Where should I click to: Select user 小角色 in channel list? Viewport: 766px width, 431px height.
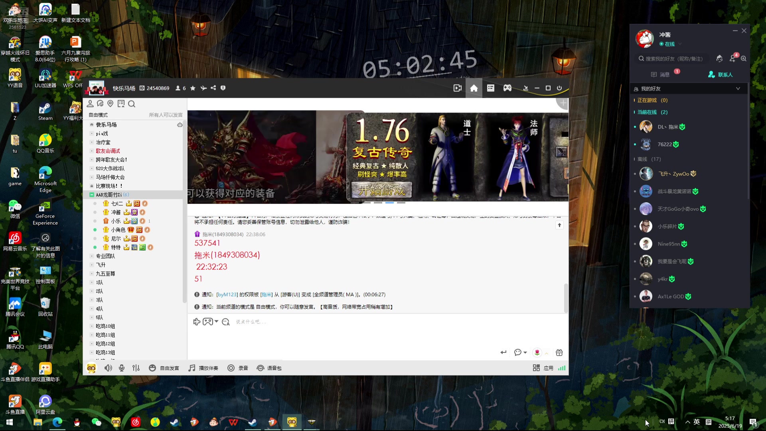118,230
